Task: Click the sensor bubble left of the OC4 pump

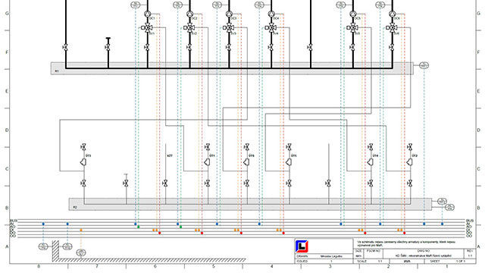Action: [x=259, y=5]
